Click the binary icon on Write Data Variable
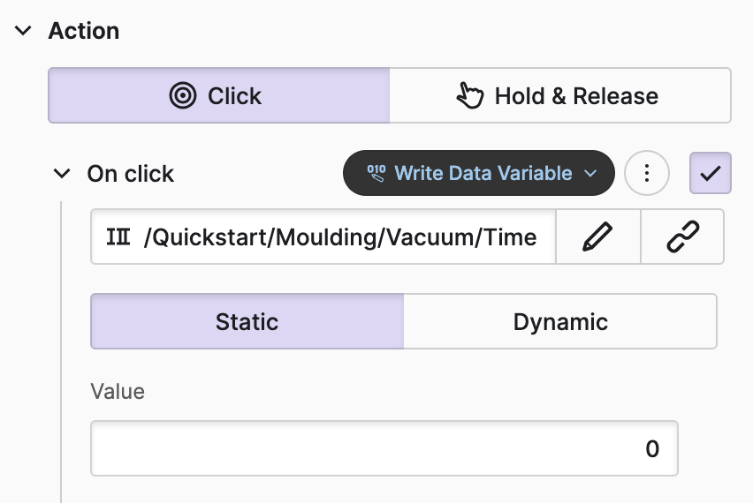This screenshot has width=753, height=503. pyautogui.click(x=376, y=173)
